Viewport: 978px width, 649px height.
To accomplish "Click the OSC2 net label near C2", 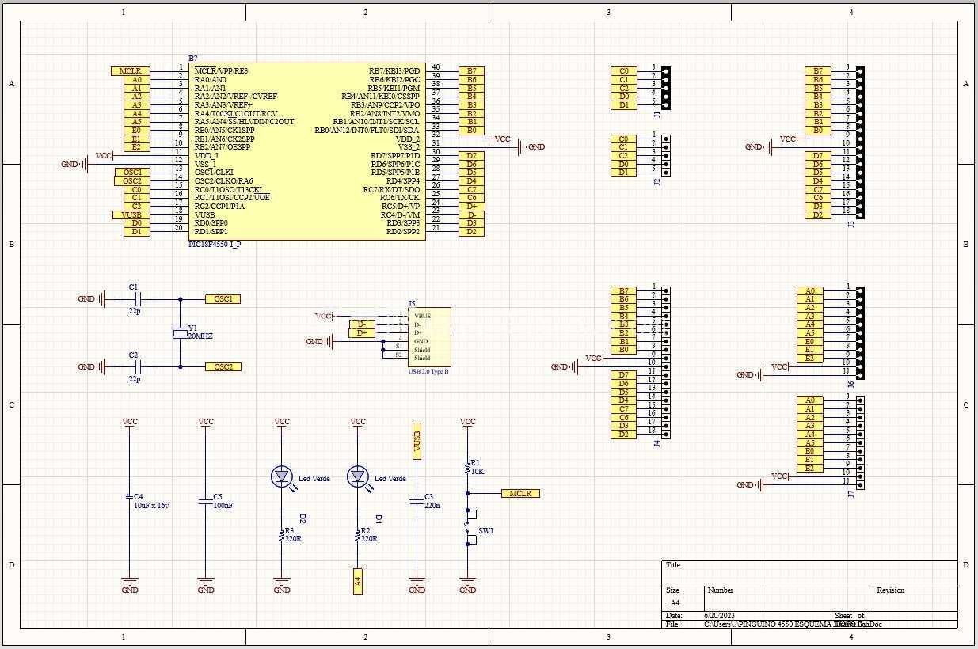I will pyautogui.click(x=223, y=366).
